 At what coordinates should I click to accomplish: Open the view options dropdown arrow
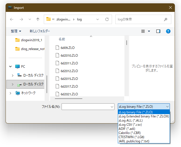coord(149,31)
